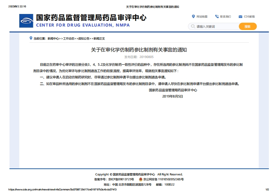Click the CDE邮箱 envelope icon
Viewport: 278px width, 196px height.
240,16
